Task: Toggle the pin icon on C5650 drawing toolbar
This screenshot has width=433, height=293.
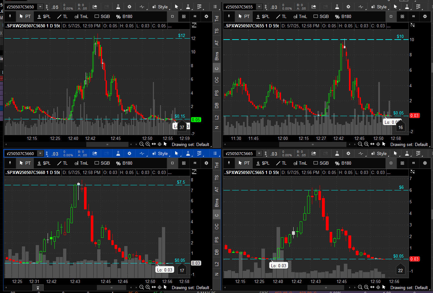Action: tap(10, 16)
